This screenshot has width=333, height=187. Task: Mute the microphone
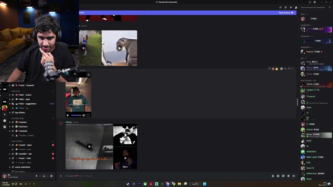(36, 176)
